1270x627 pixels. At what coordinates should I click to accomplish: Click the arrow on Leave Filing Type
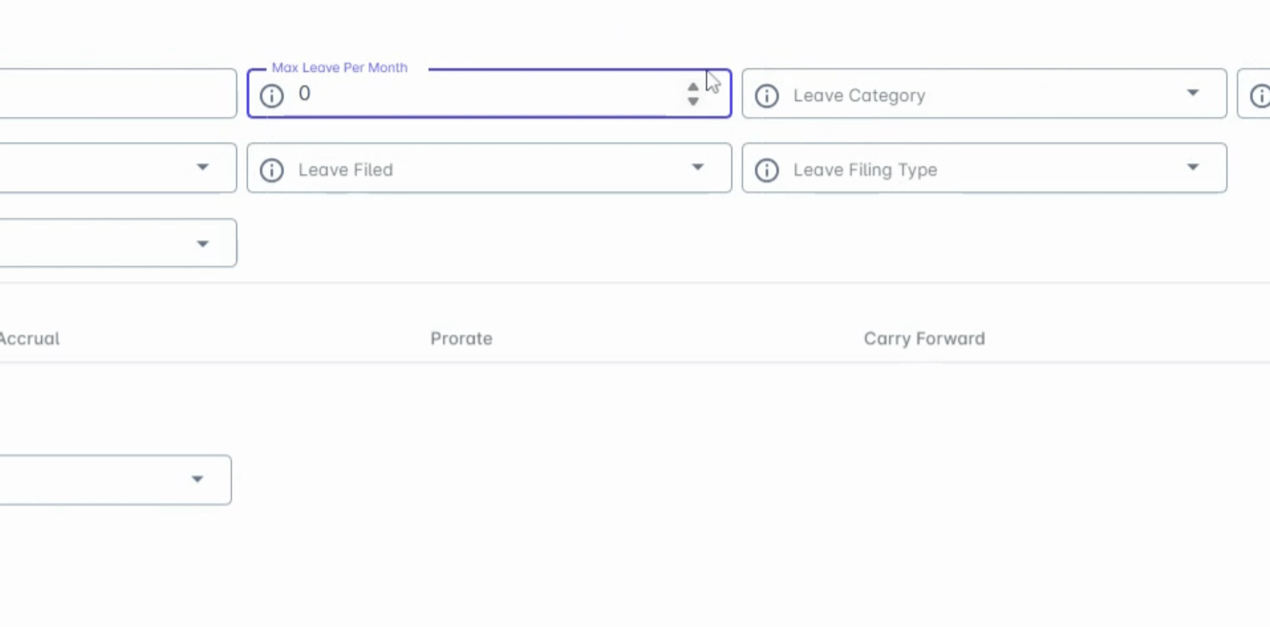1193,168
